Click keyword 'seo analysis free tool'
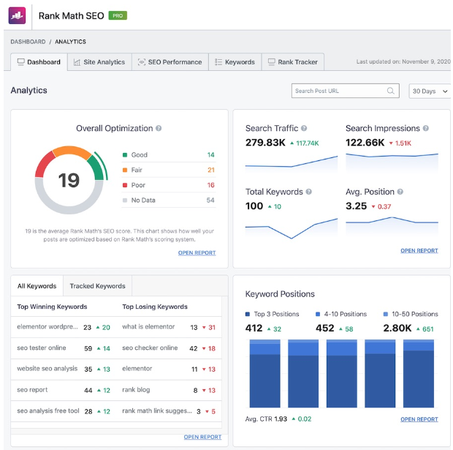This screenshot has height=450, width=453. pyautogui.click(x=48, y=411)
